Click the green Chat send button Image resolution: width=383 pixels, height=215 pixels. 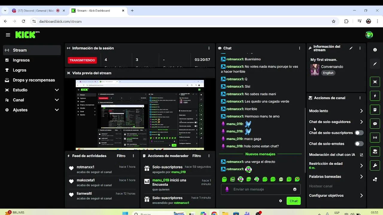pyautogui.click(x=294, y=201)
